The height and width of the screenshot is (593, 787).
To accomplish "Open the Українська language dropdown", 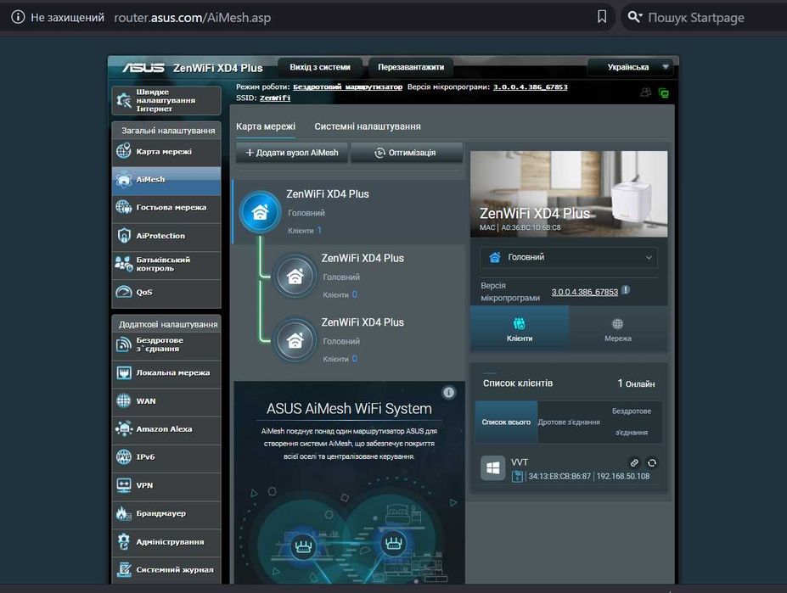I will point(629,67).
